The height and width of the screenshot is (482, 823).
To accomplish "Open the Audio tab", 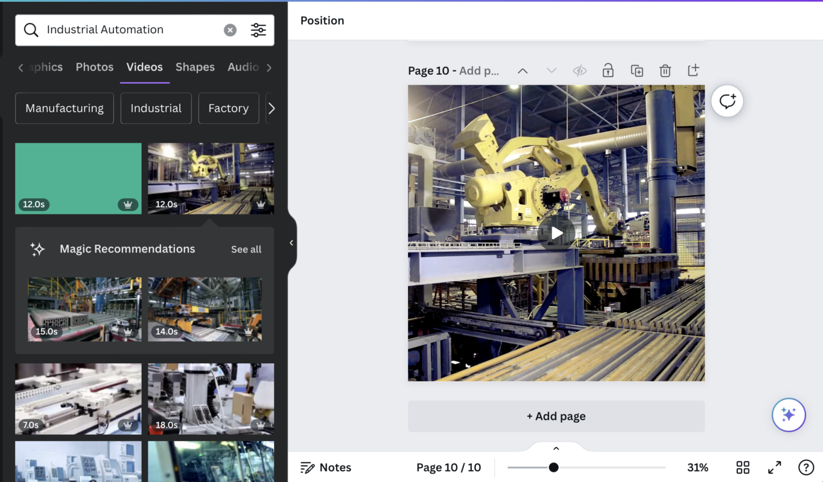I will 243,67.
